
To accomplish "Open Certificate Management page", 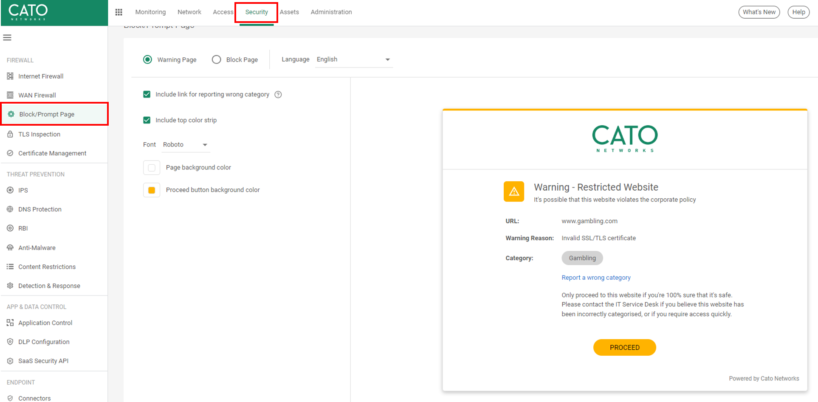I will (x=52, y=153).
